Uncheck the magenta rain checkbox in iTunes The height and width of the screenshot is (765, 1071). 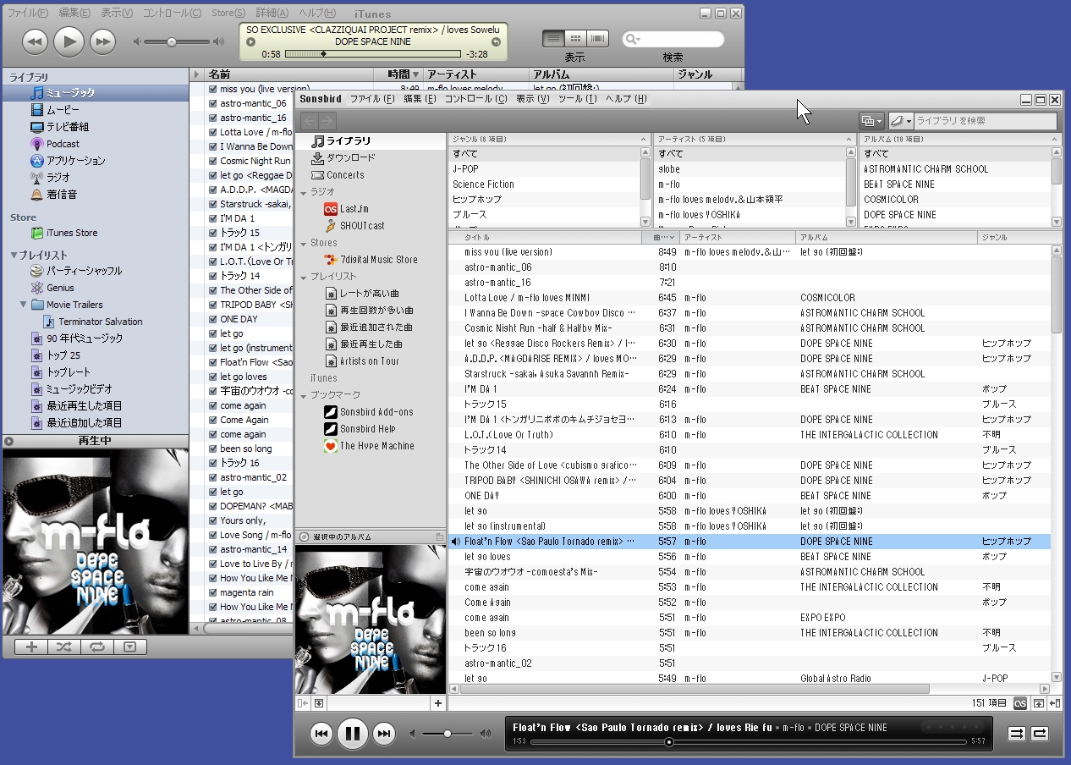[x=213, y=592]
